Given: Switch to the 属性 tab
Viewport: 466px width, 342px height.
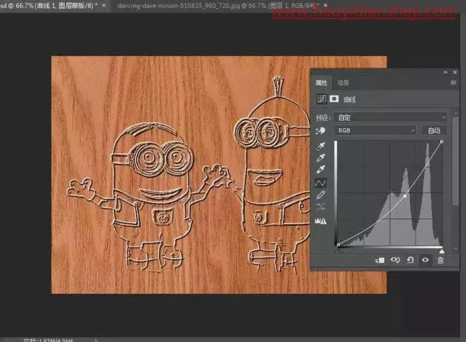Looking at the screenshot, I should (x=321, y=83).
